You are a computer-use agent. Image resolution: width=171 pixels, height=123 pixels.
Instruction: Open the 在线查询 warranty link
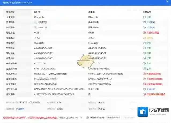(20, 109)
